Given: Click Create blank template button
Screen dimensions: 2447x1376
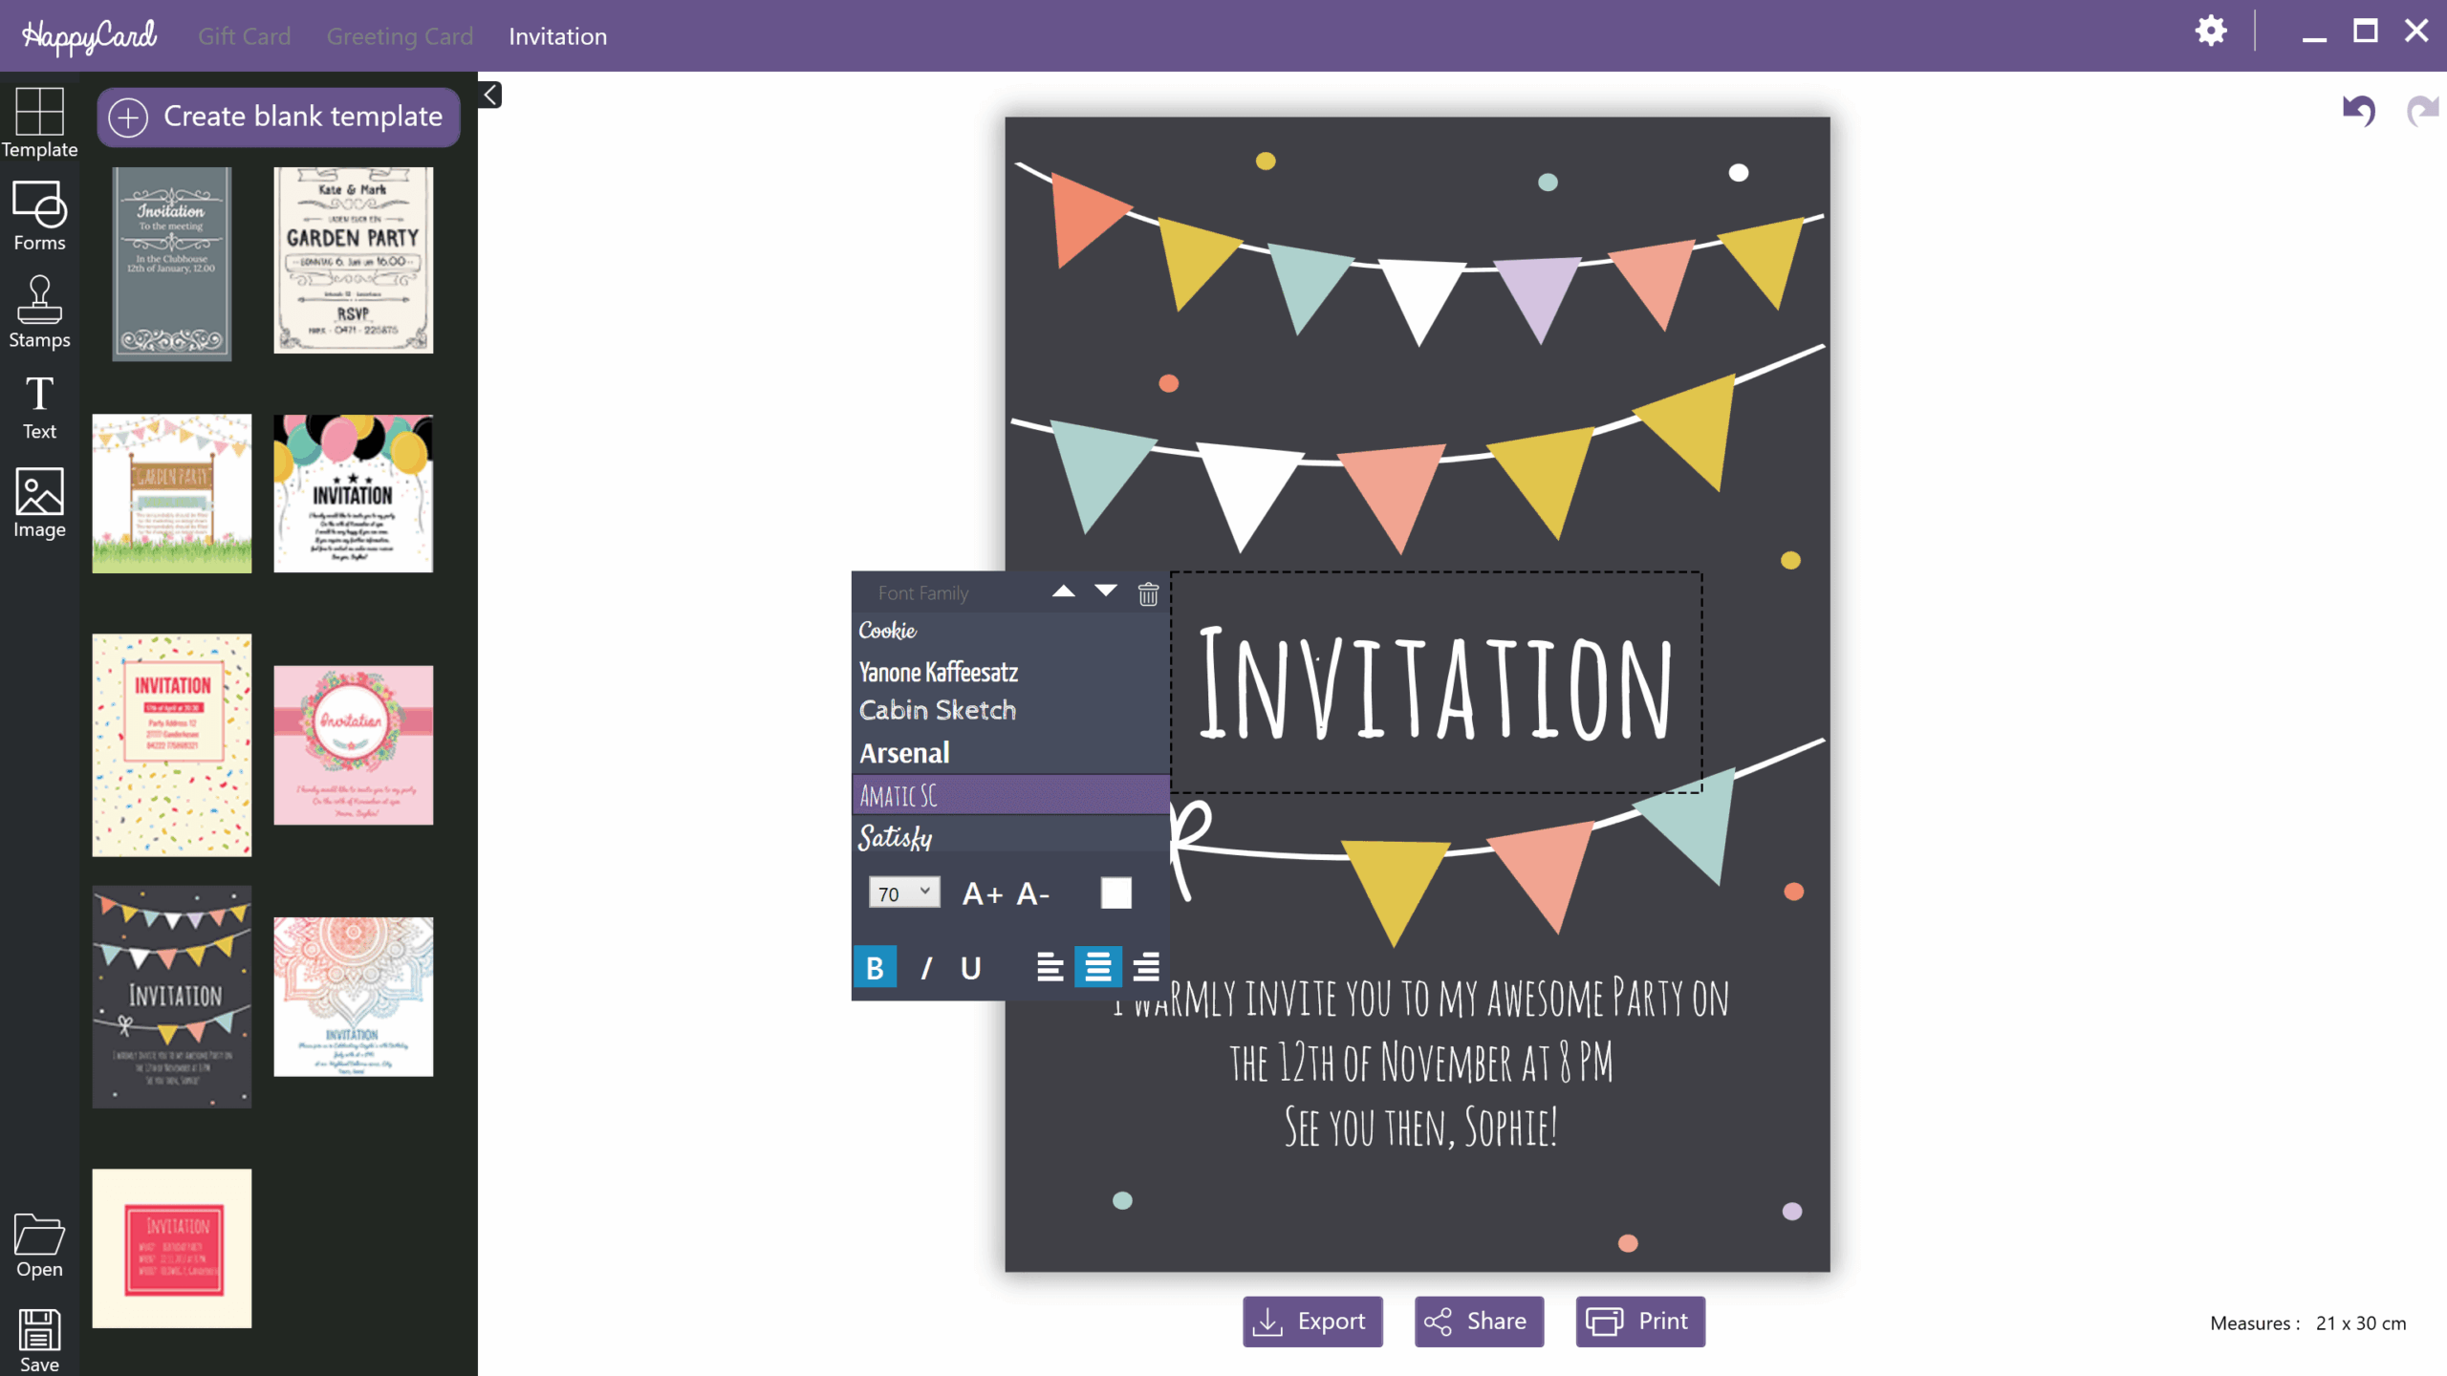Looking at the screenshot, I should tap(278, 117).
